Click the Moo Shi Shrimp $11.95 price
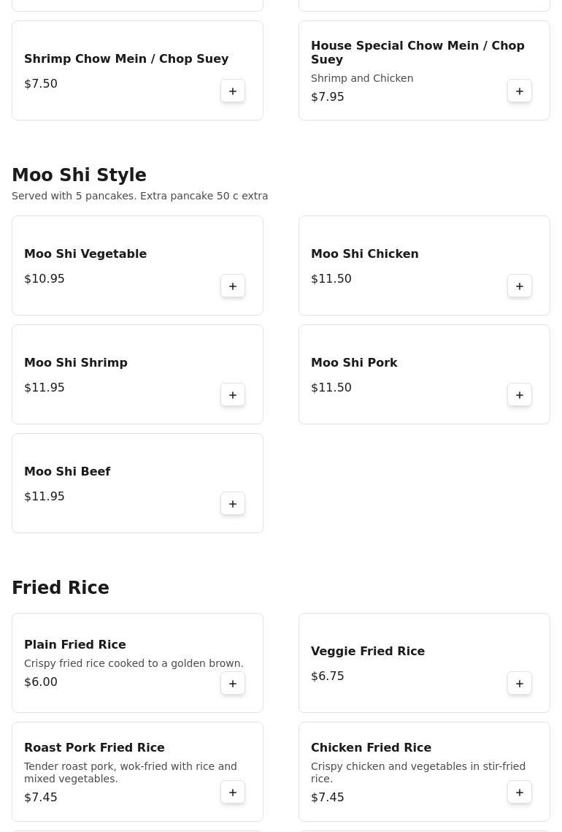The height and width of the screenshot is (832, 562). coord(45,388)
